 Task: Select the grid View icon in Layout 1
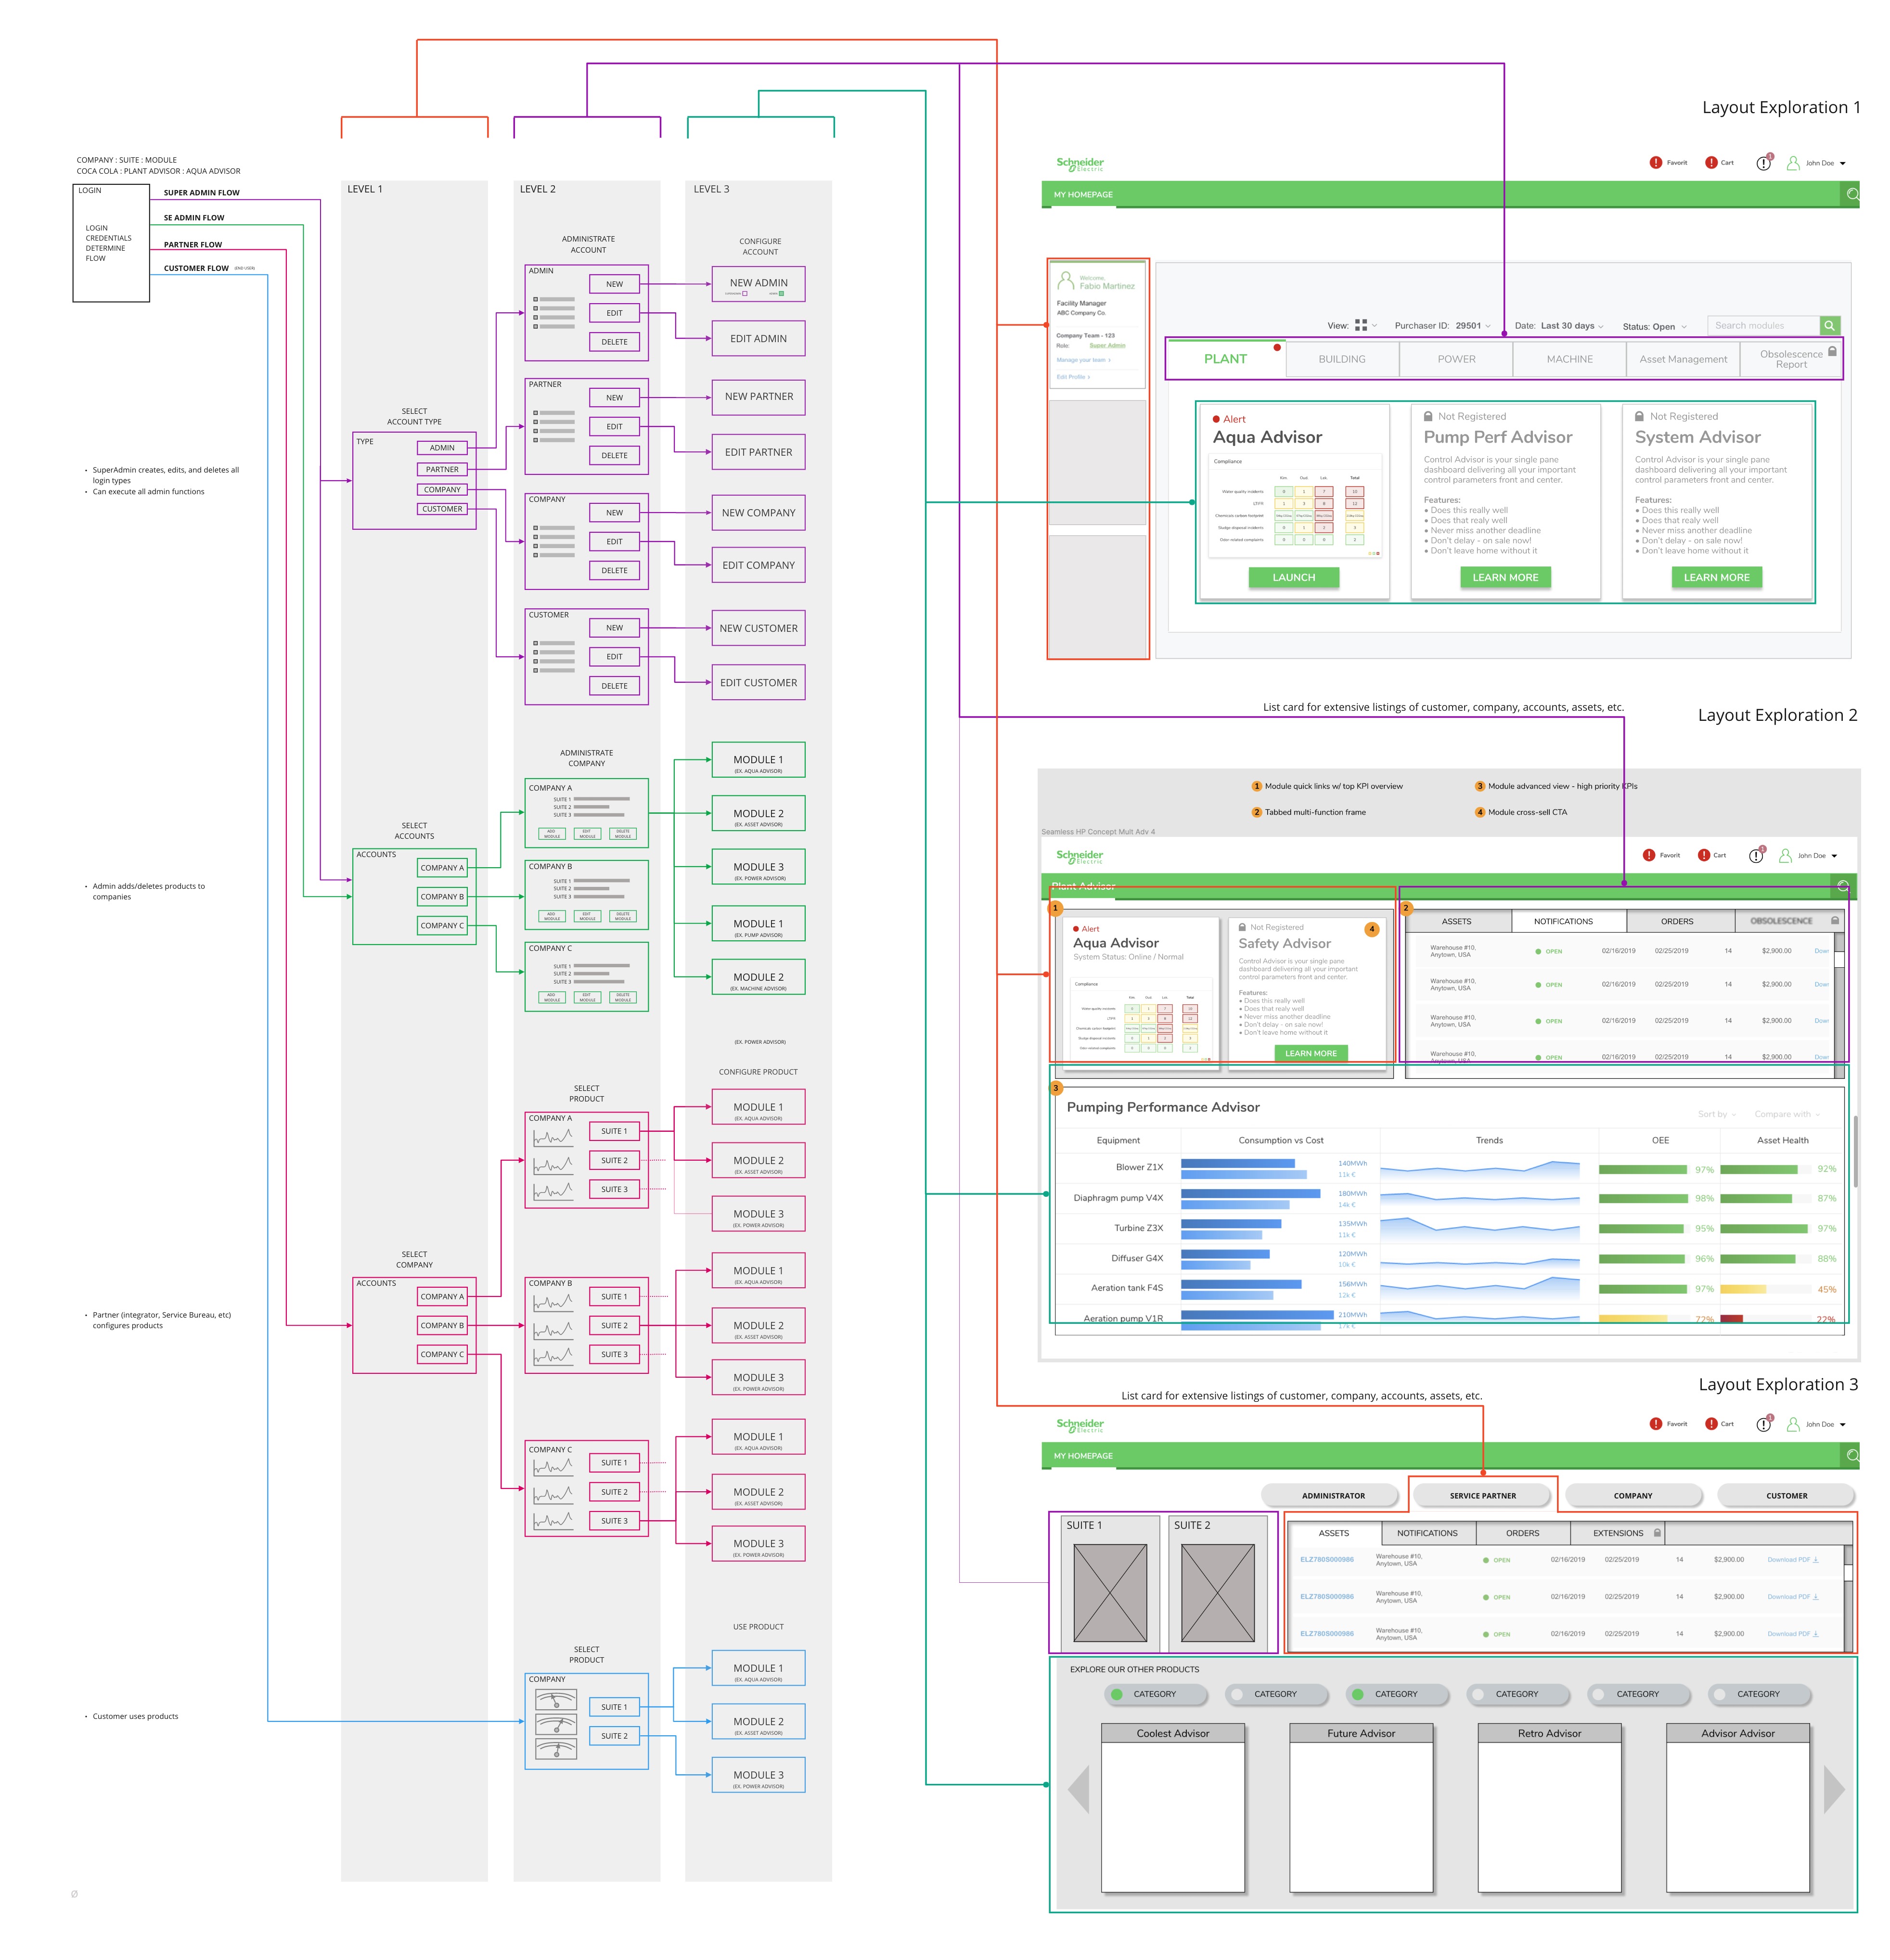click(x=1360, y=325)
